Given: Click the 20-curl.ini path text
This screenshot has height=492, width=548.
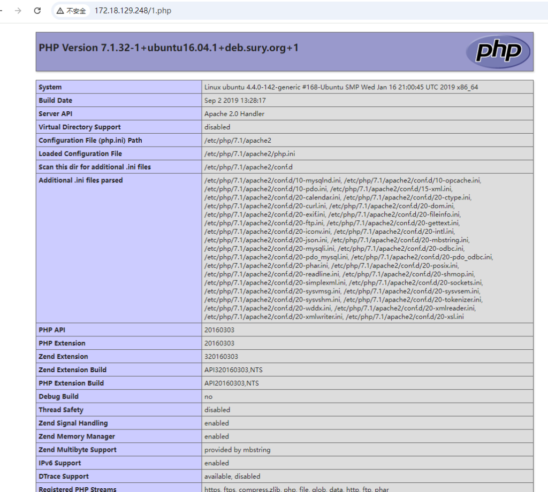Looking at the screenshot, I should pos(265,206).
